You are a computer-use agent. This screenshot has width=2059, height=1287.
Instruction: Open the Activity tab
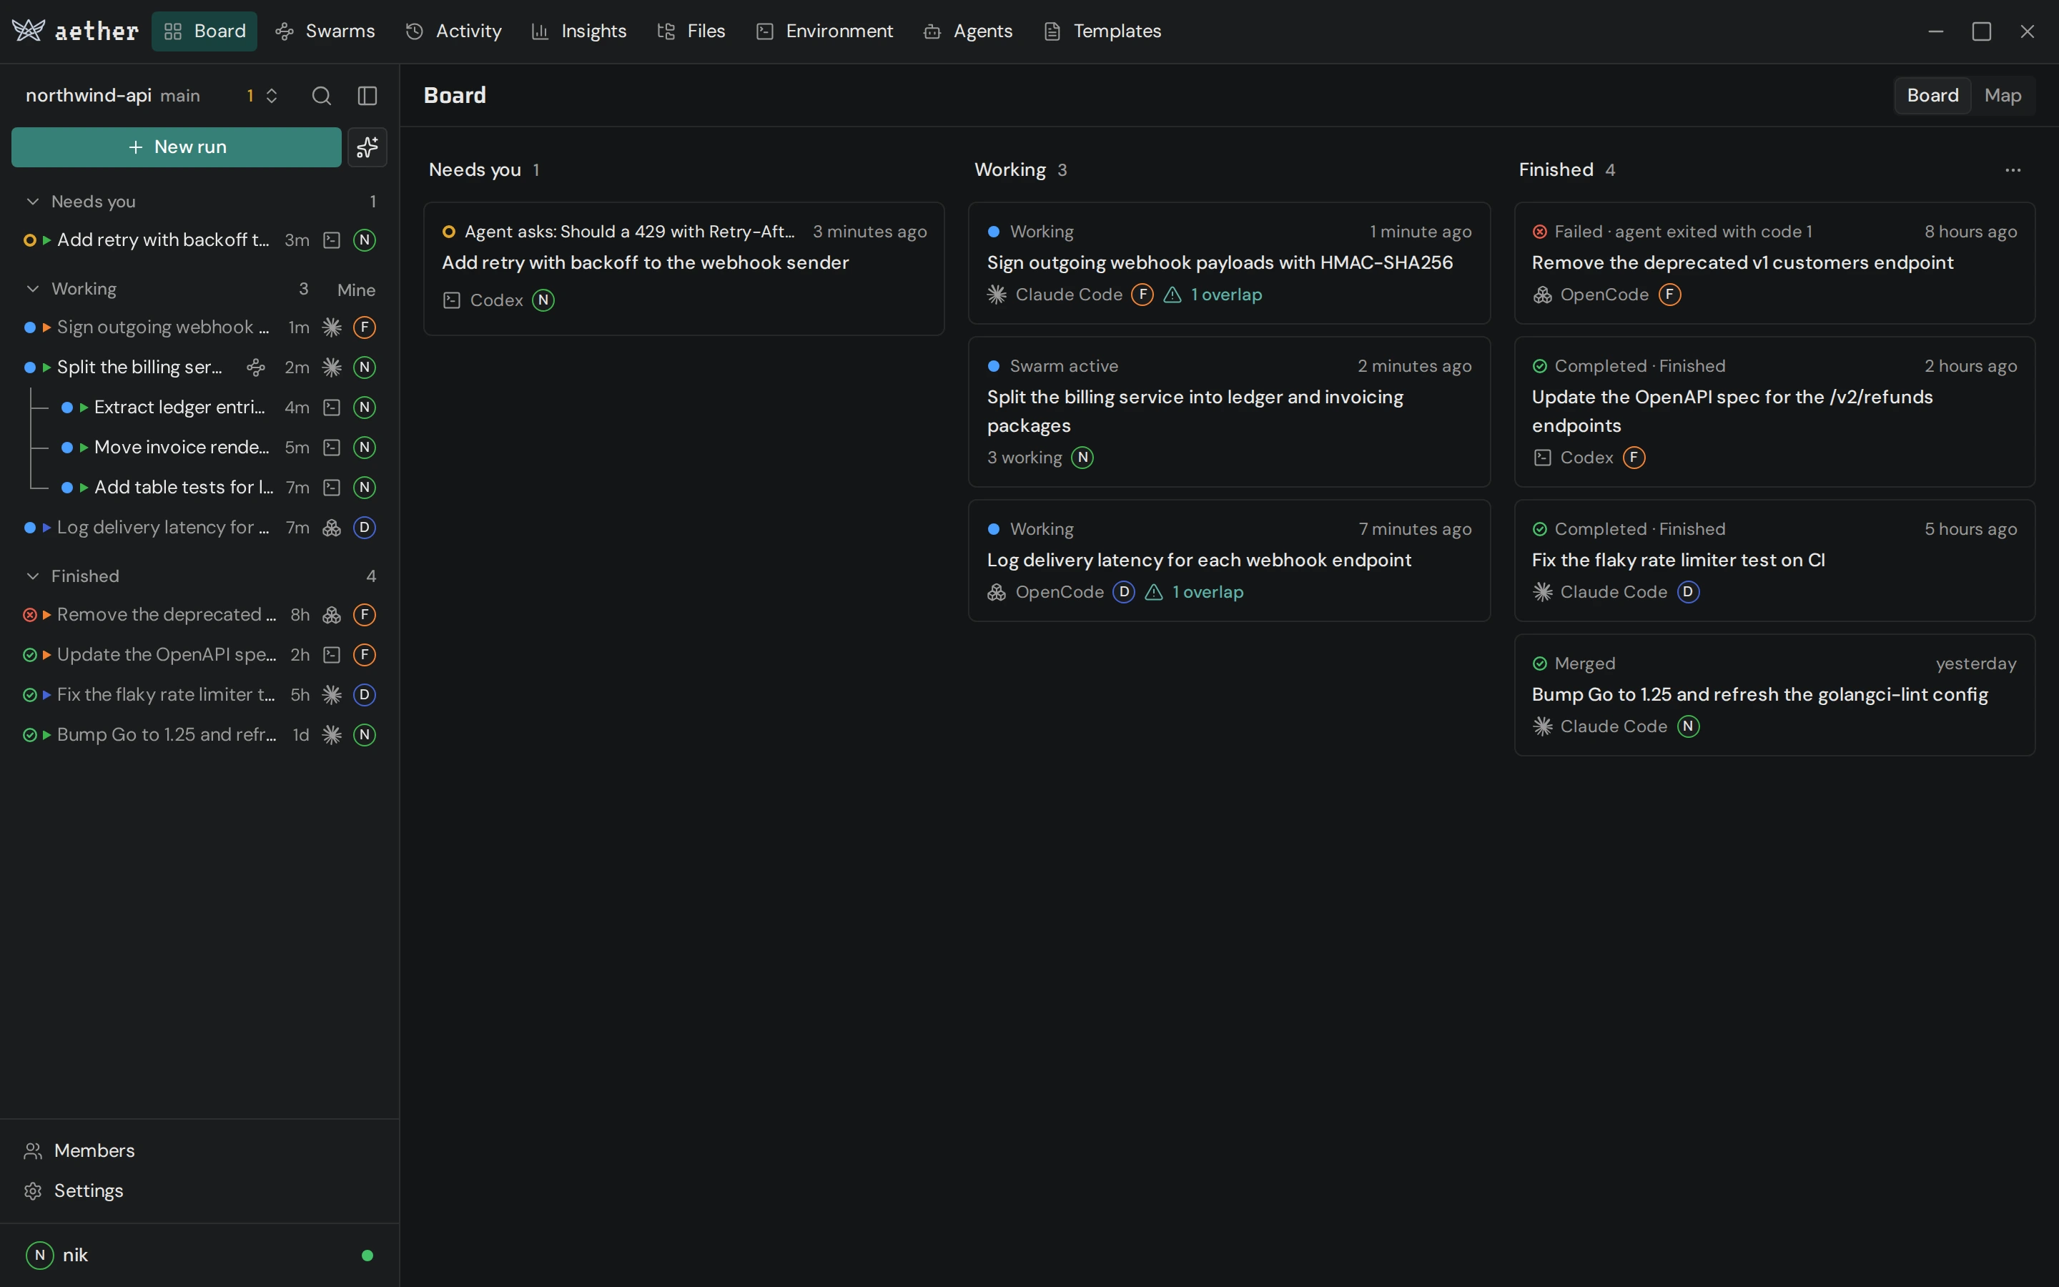[453, 31]
